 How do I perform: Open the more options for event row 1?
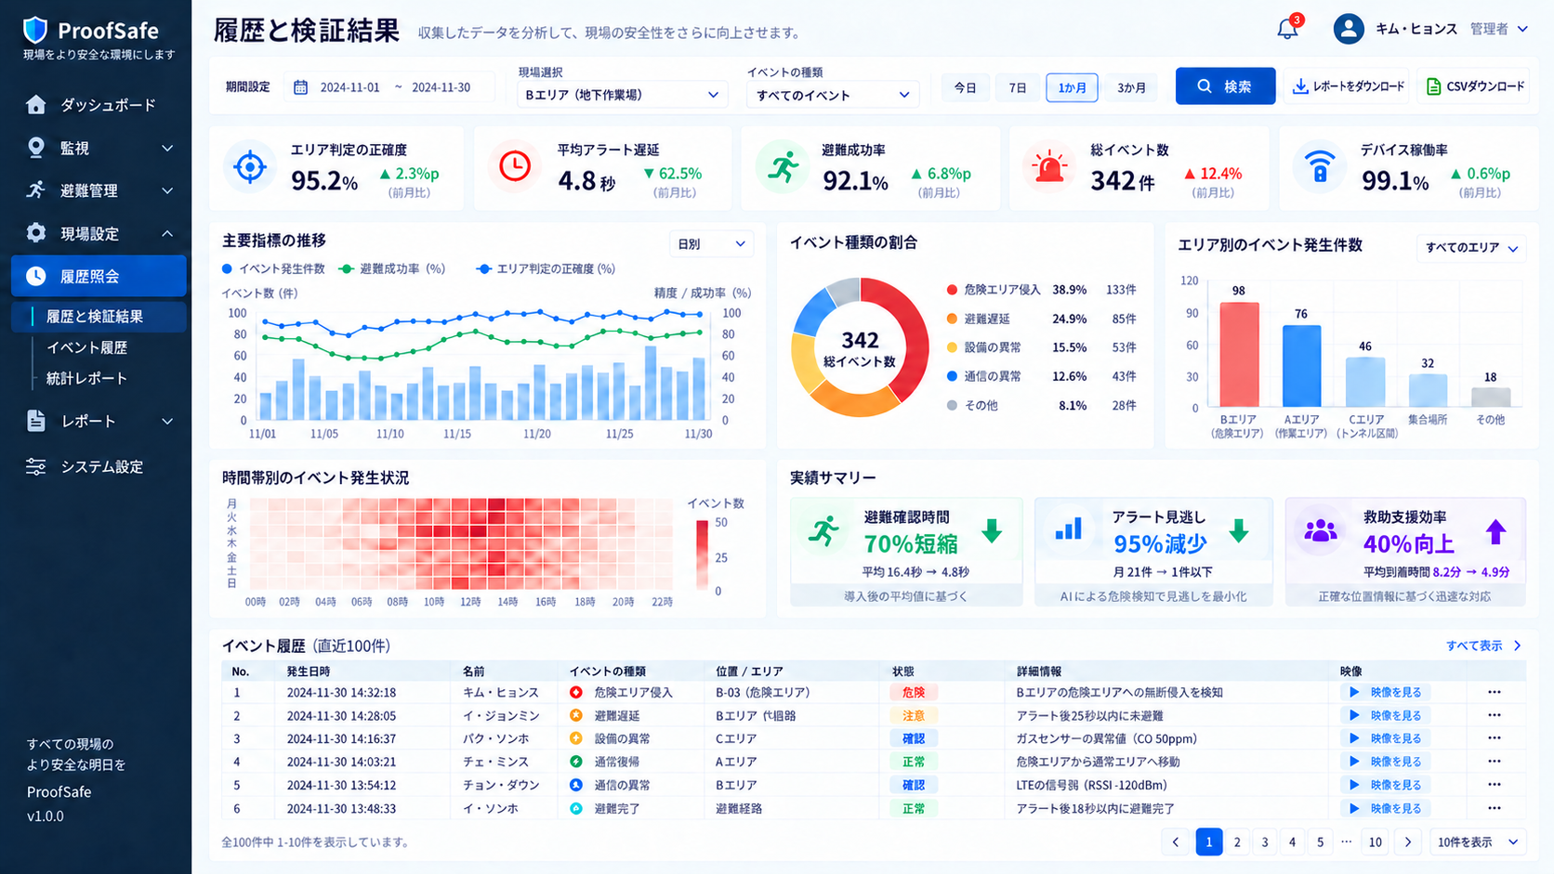click(x=1494, y=692)
